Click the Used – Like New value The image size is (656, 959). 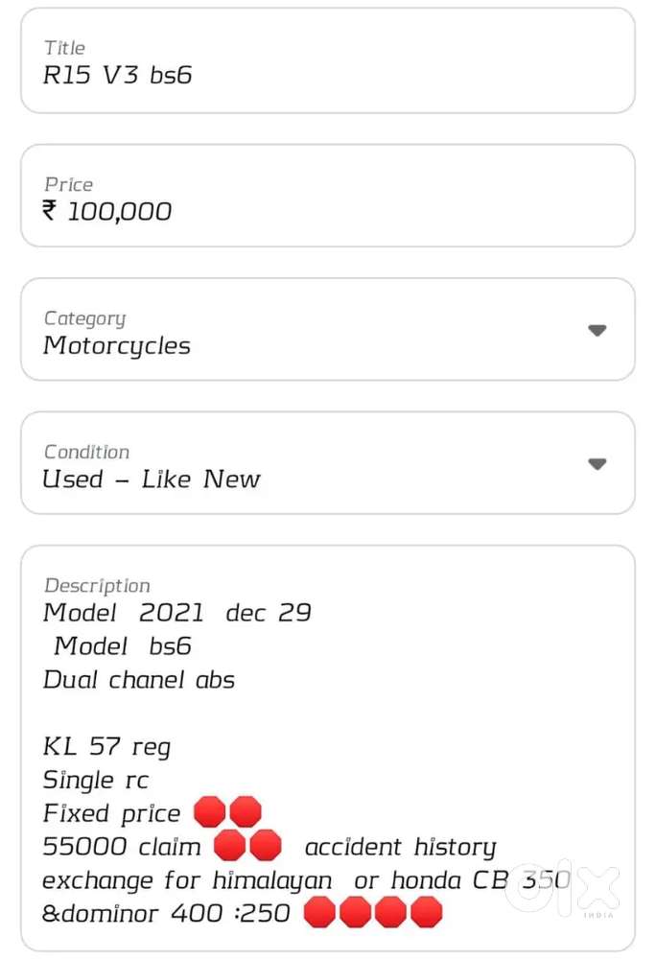pos(152,479)
